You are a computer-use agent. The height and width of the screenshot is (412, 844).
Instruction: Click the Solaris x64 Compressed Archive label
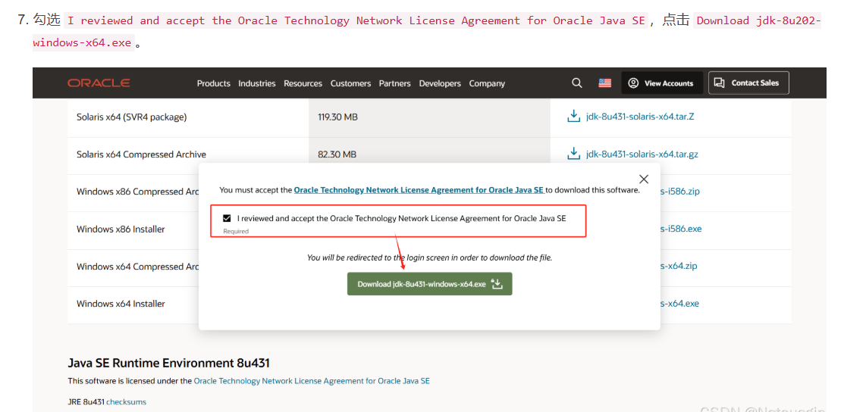point(141,154)
